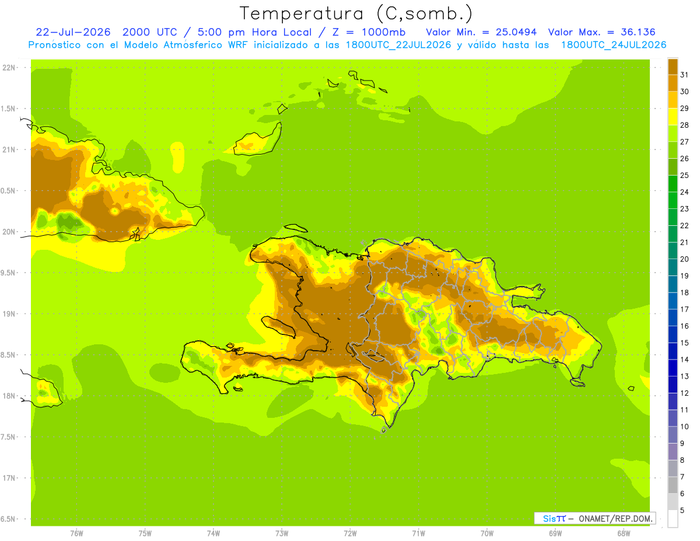This screenshot has width=700, height=541.
Task: Pick the blue legend swatch between 16 and 17
Action: (673, 317)
